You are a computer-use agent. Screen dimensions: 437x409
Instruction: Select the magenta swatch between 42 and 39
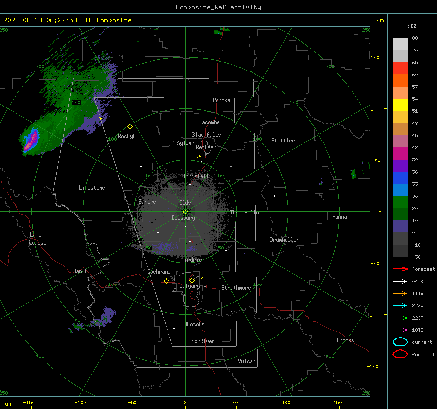coord(400,154)
